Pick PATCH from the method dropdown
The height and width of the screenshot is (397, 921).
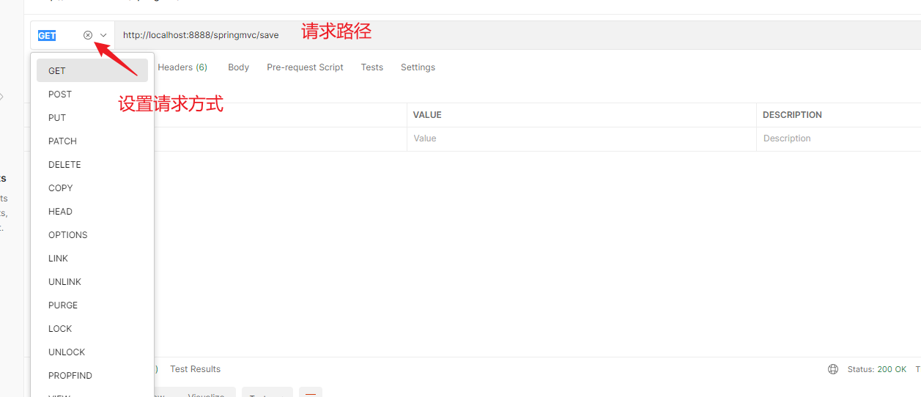(62, 141)
